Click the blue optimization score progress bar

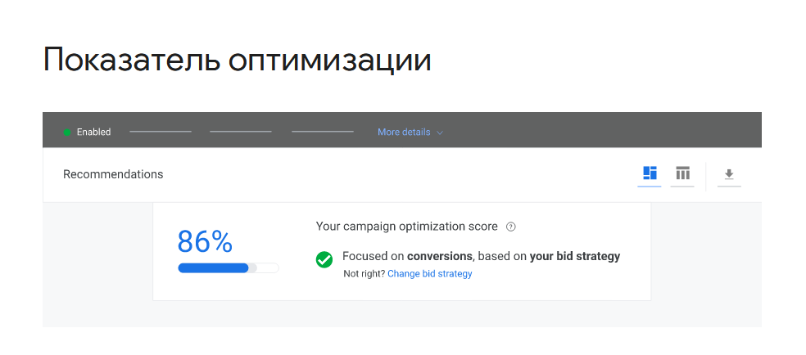215,267
